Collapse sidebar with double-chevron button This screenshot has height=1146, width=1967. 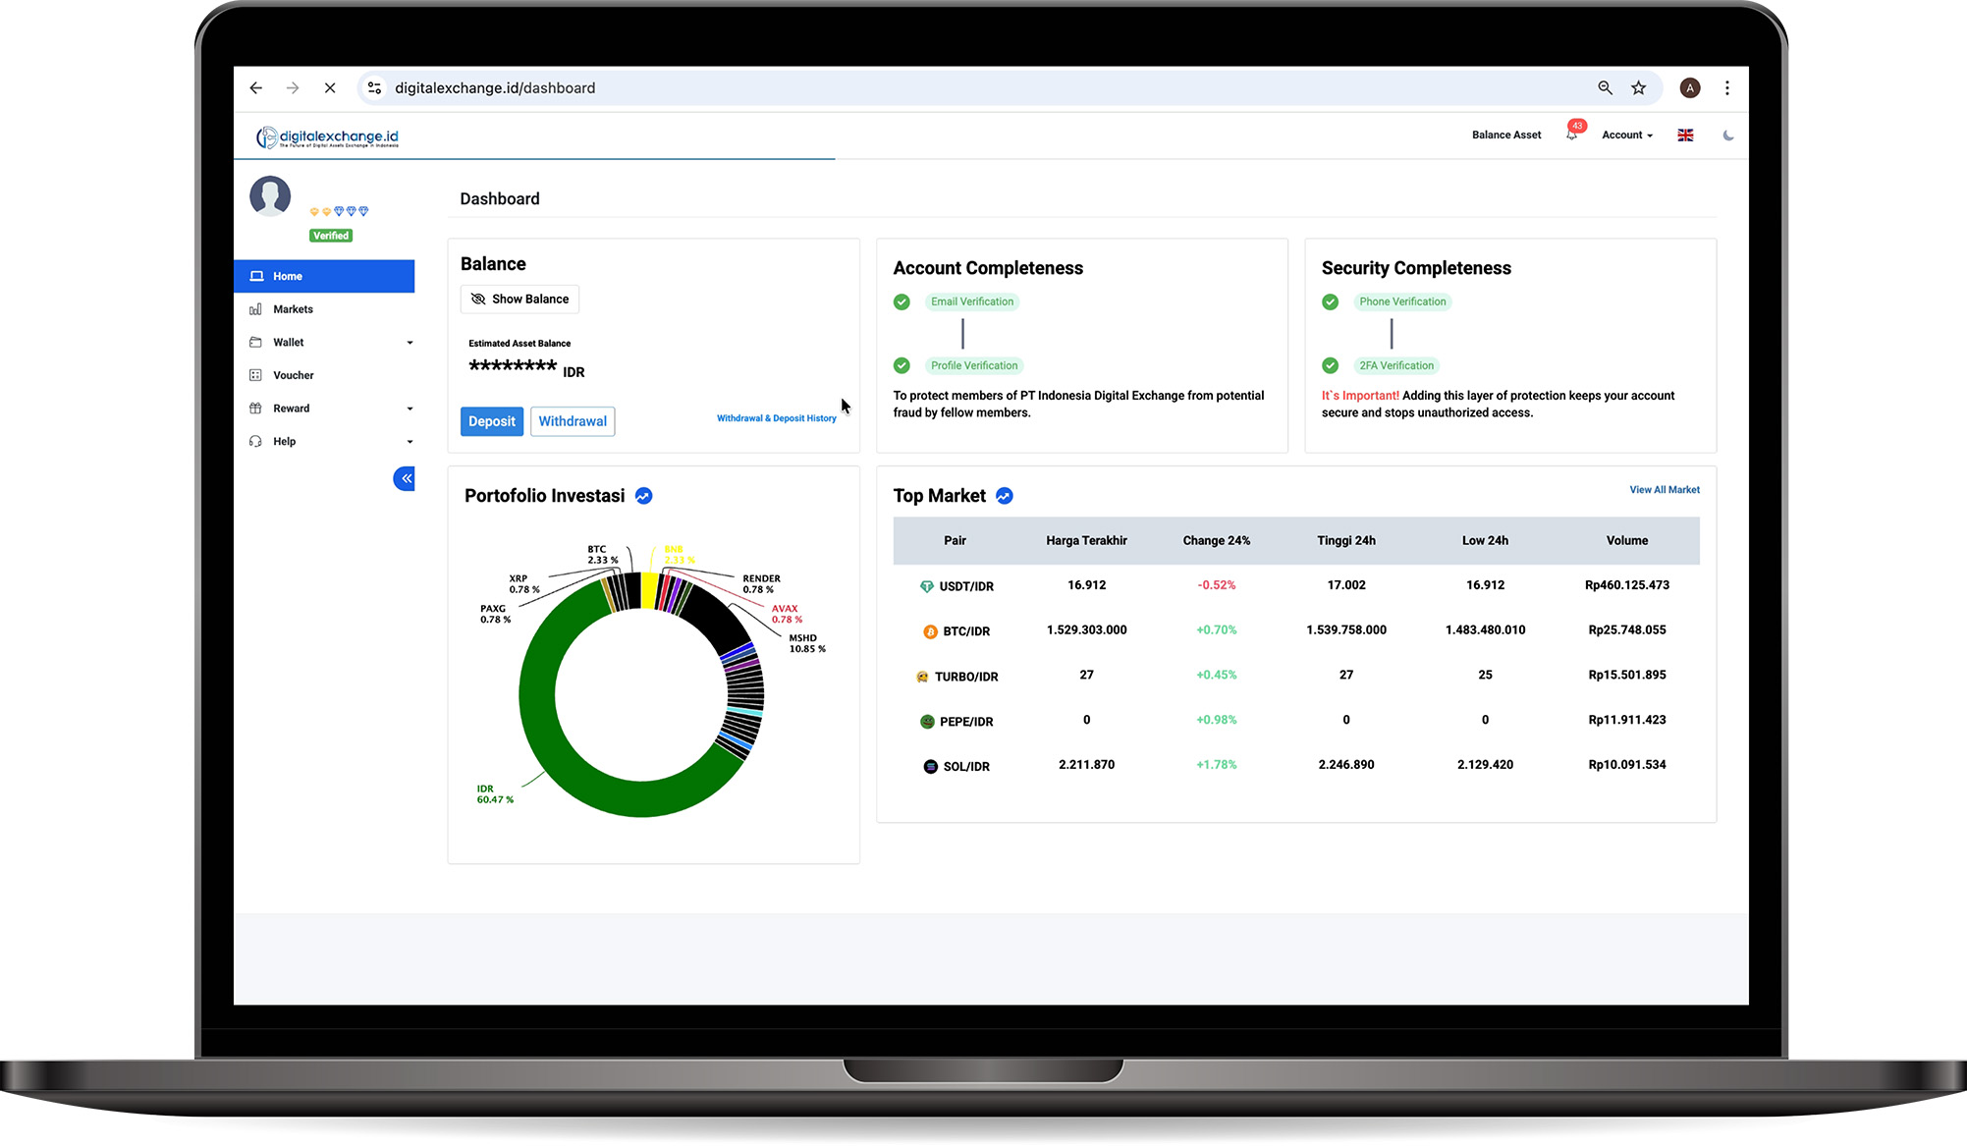tap(405, 478)
